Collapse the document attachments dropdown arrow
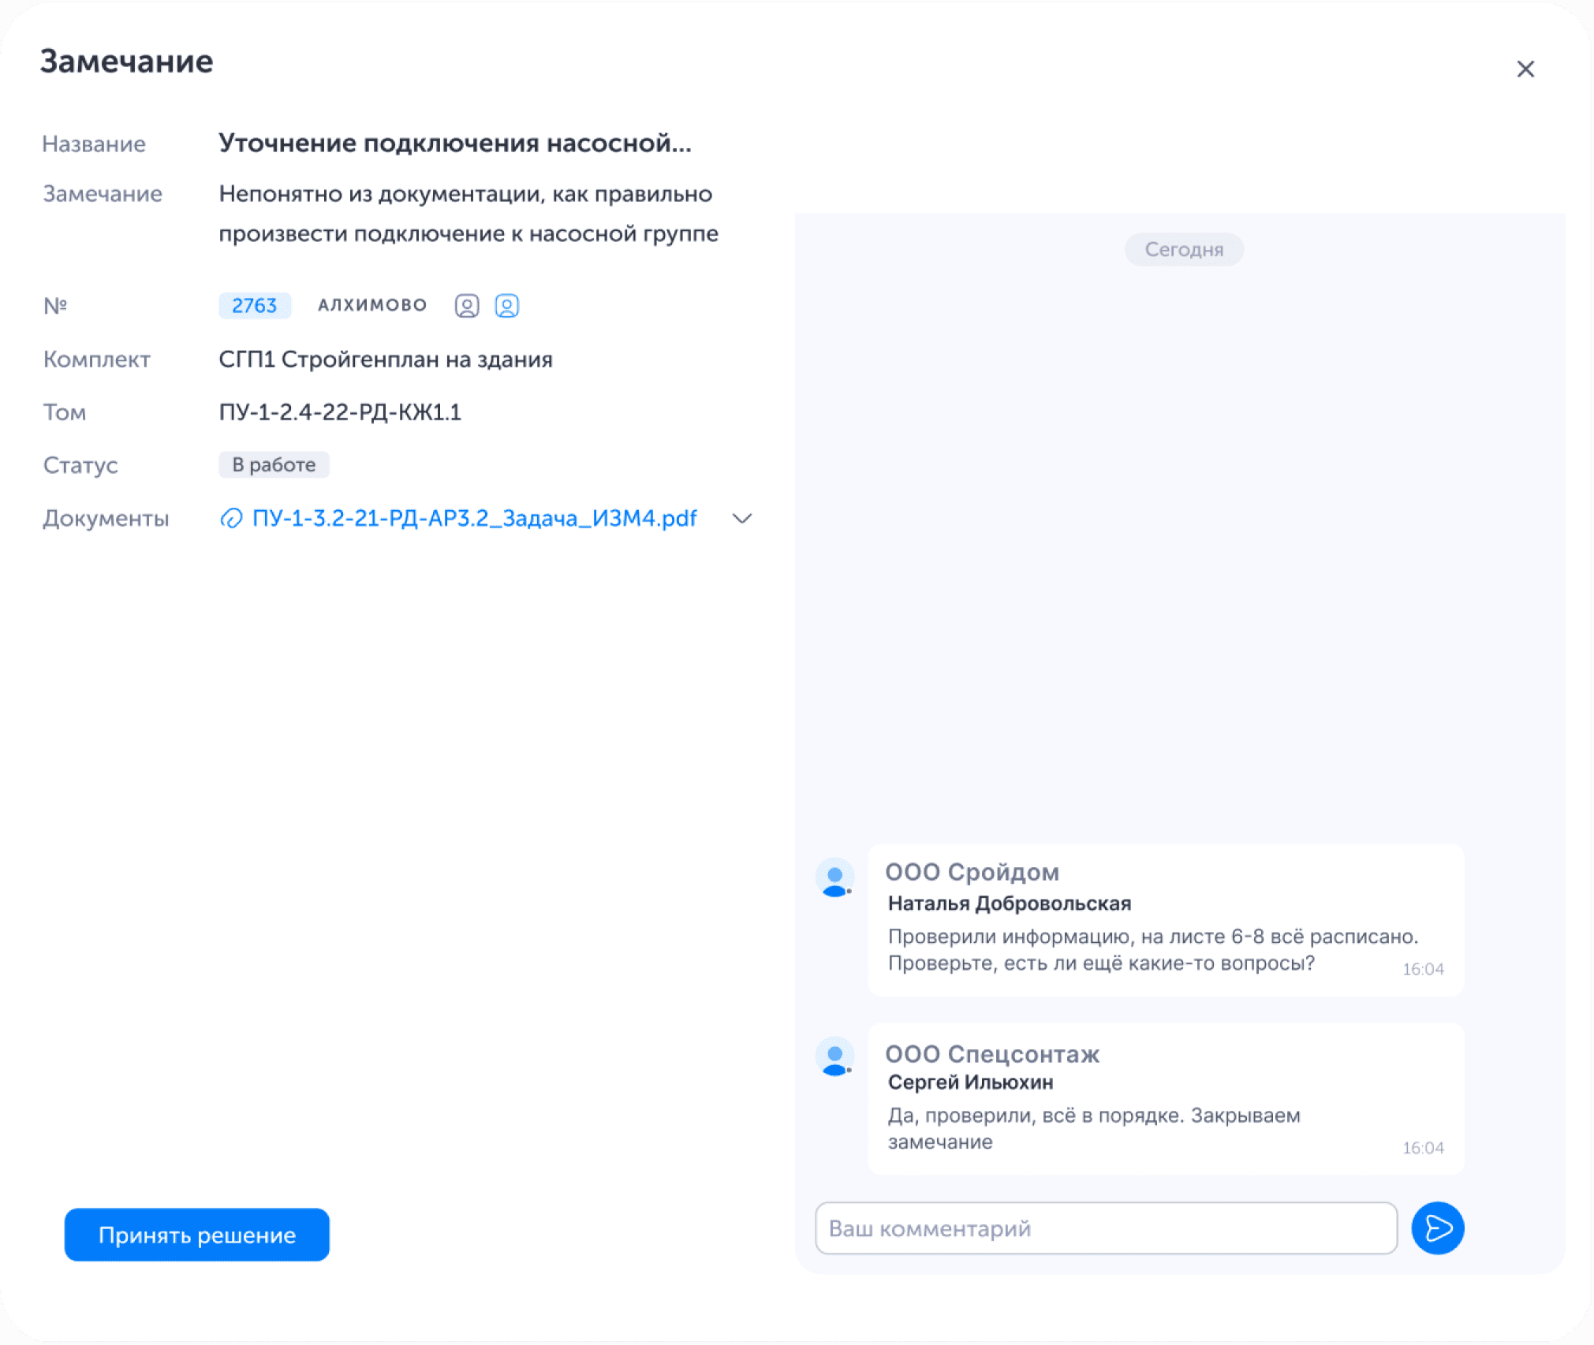This screenshot has width=1594, height=1345. pos(741,519)
